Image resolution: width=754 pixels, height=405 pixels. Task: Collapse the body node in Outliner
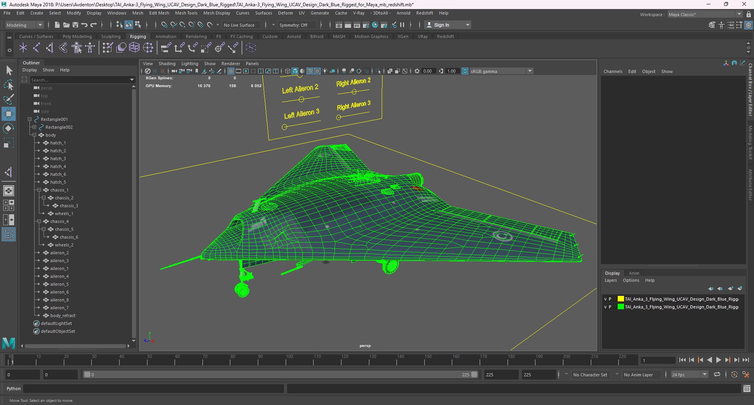[x=34, y=135]
